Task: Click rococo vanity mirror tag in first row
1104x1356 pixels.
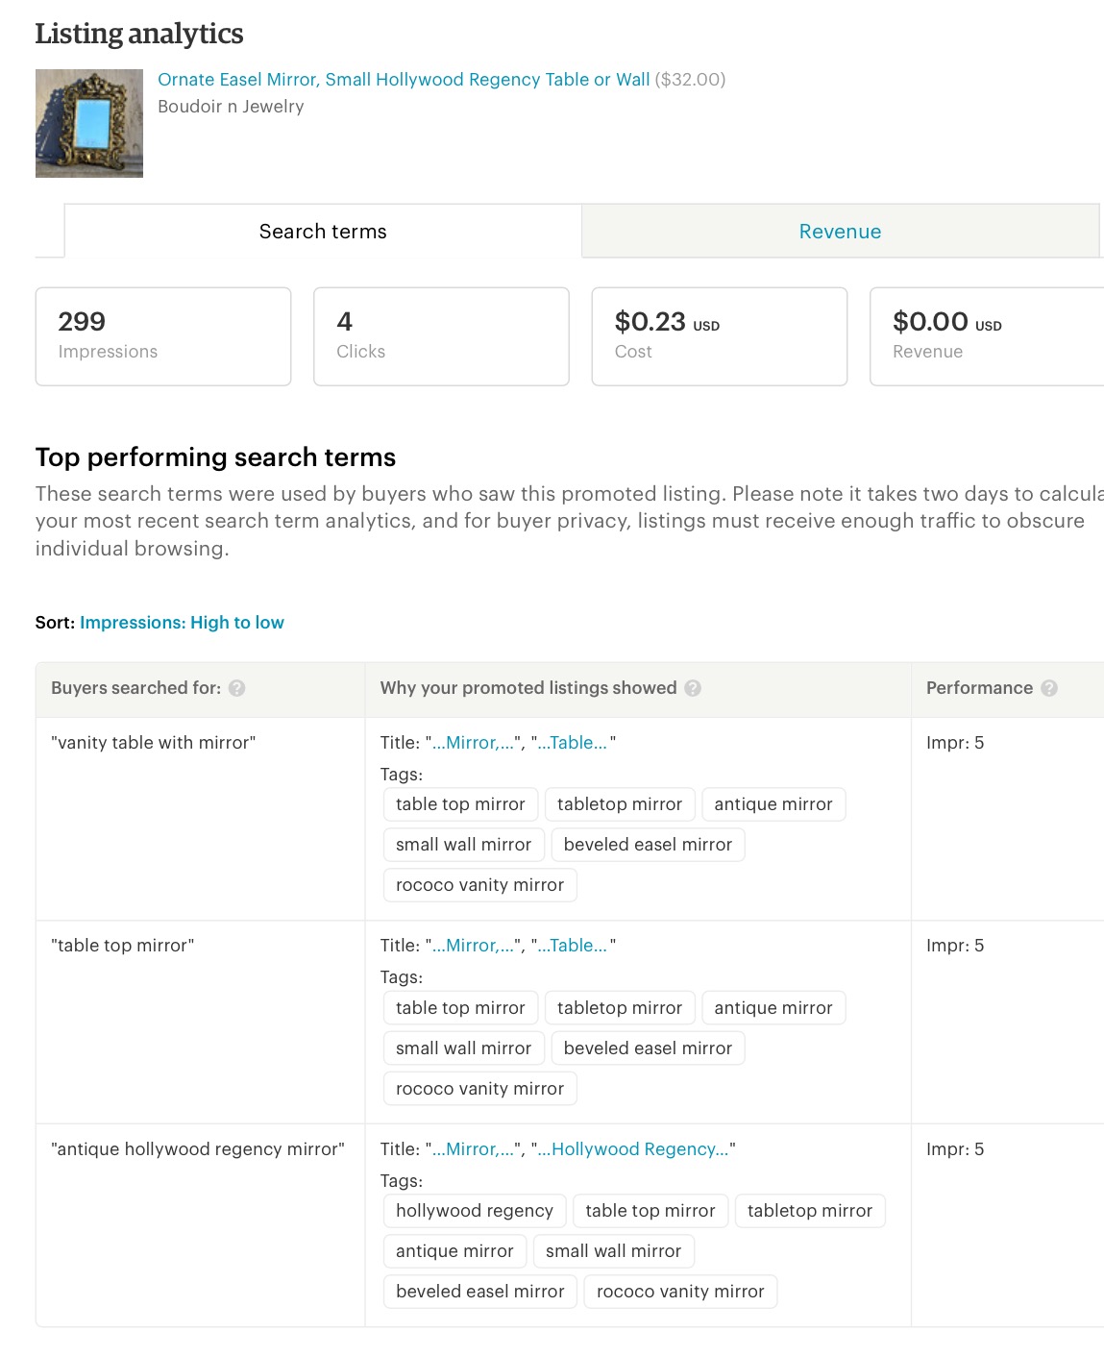Action: tap(479, 885)
